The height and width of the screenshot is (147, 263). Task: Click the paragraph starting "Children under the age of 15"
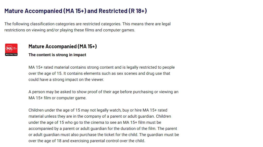[x=104, y=126]
